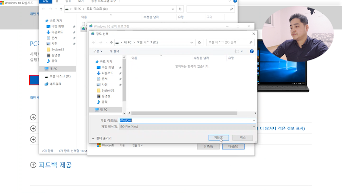Click the blue help icon in the dialog
This screenshot has width=342, height=193.
pos(252,51)
